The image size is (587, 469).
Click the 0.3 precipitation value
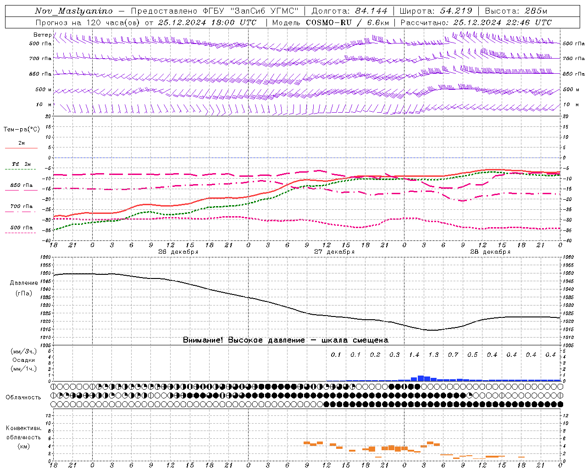point(394,355)
